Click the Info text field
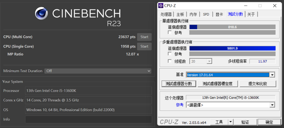284x128 pixels. [88, 120]
